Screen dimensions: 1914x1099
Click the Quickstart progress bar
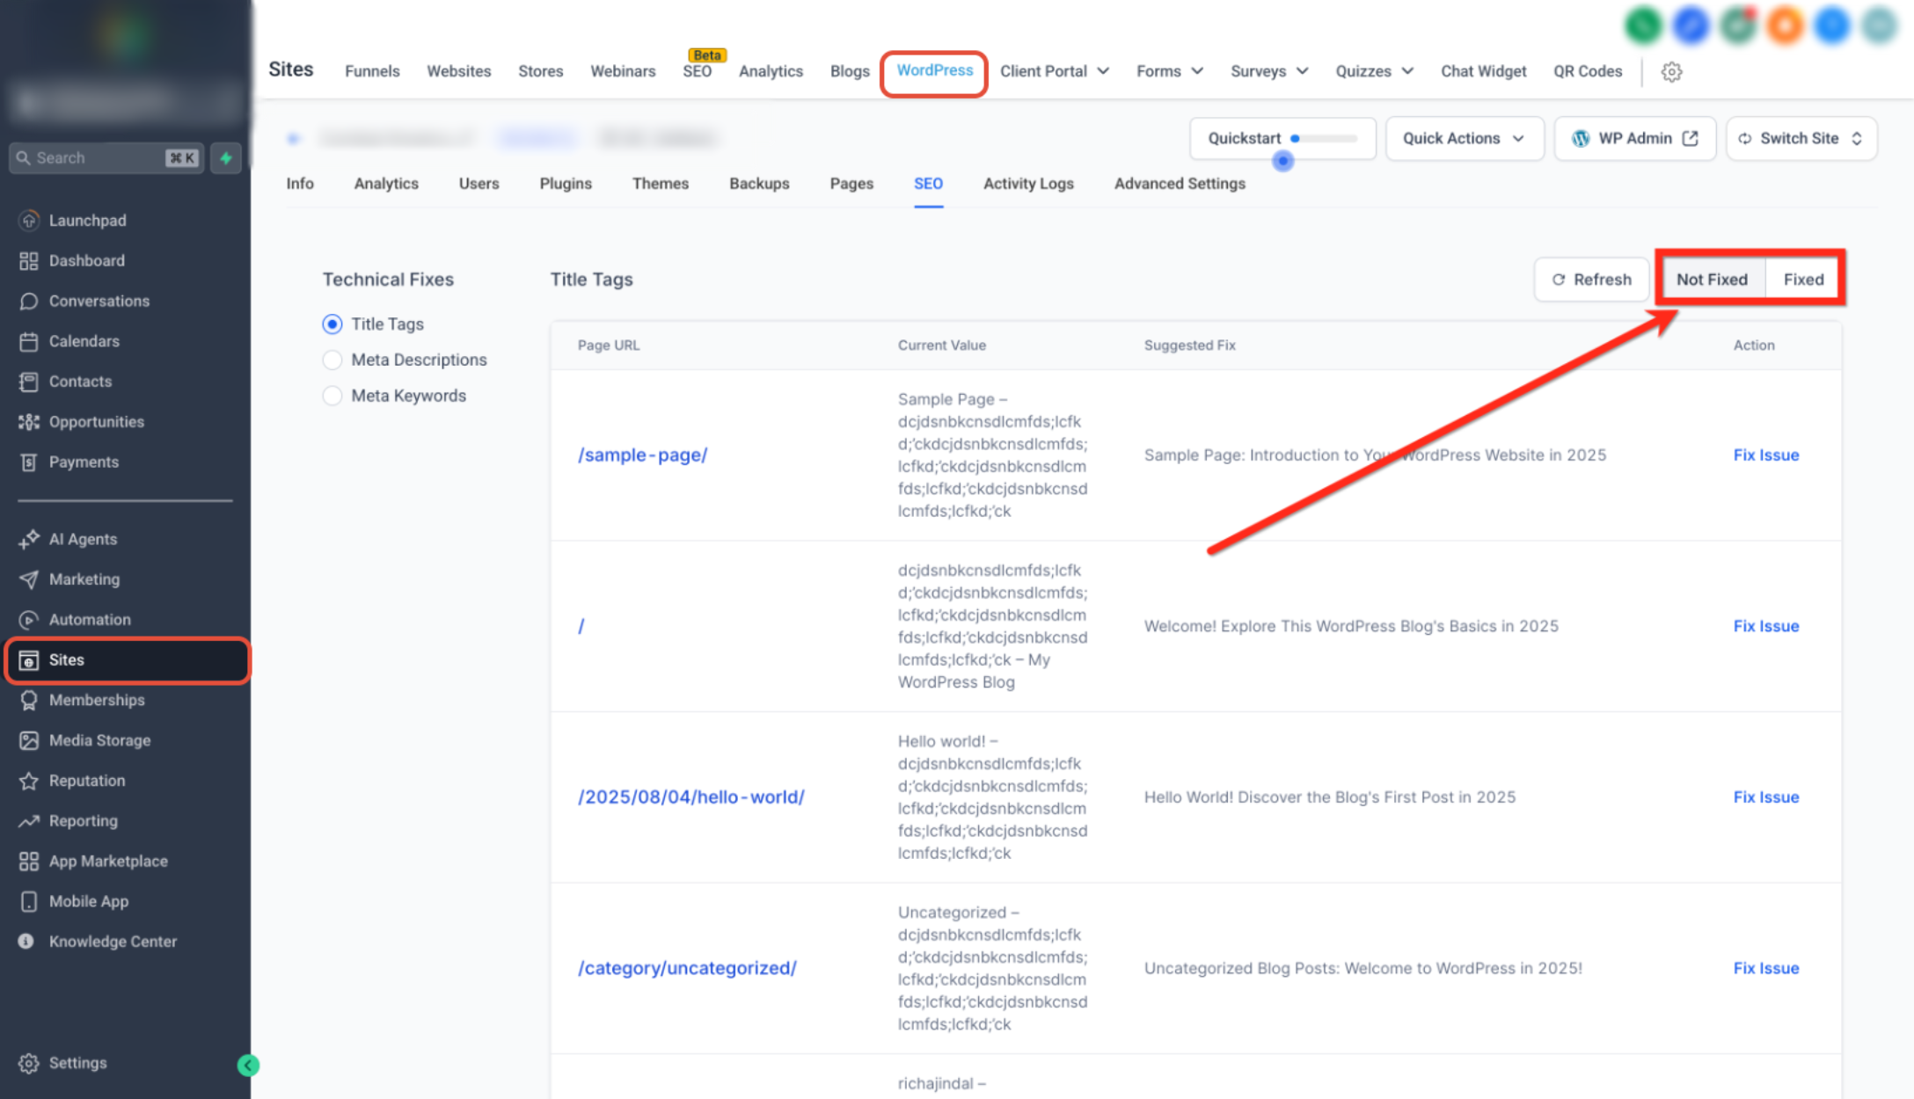[1324, 138]
